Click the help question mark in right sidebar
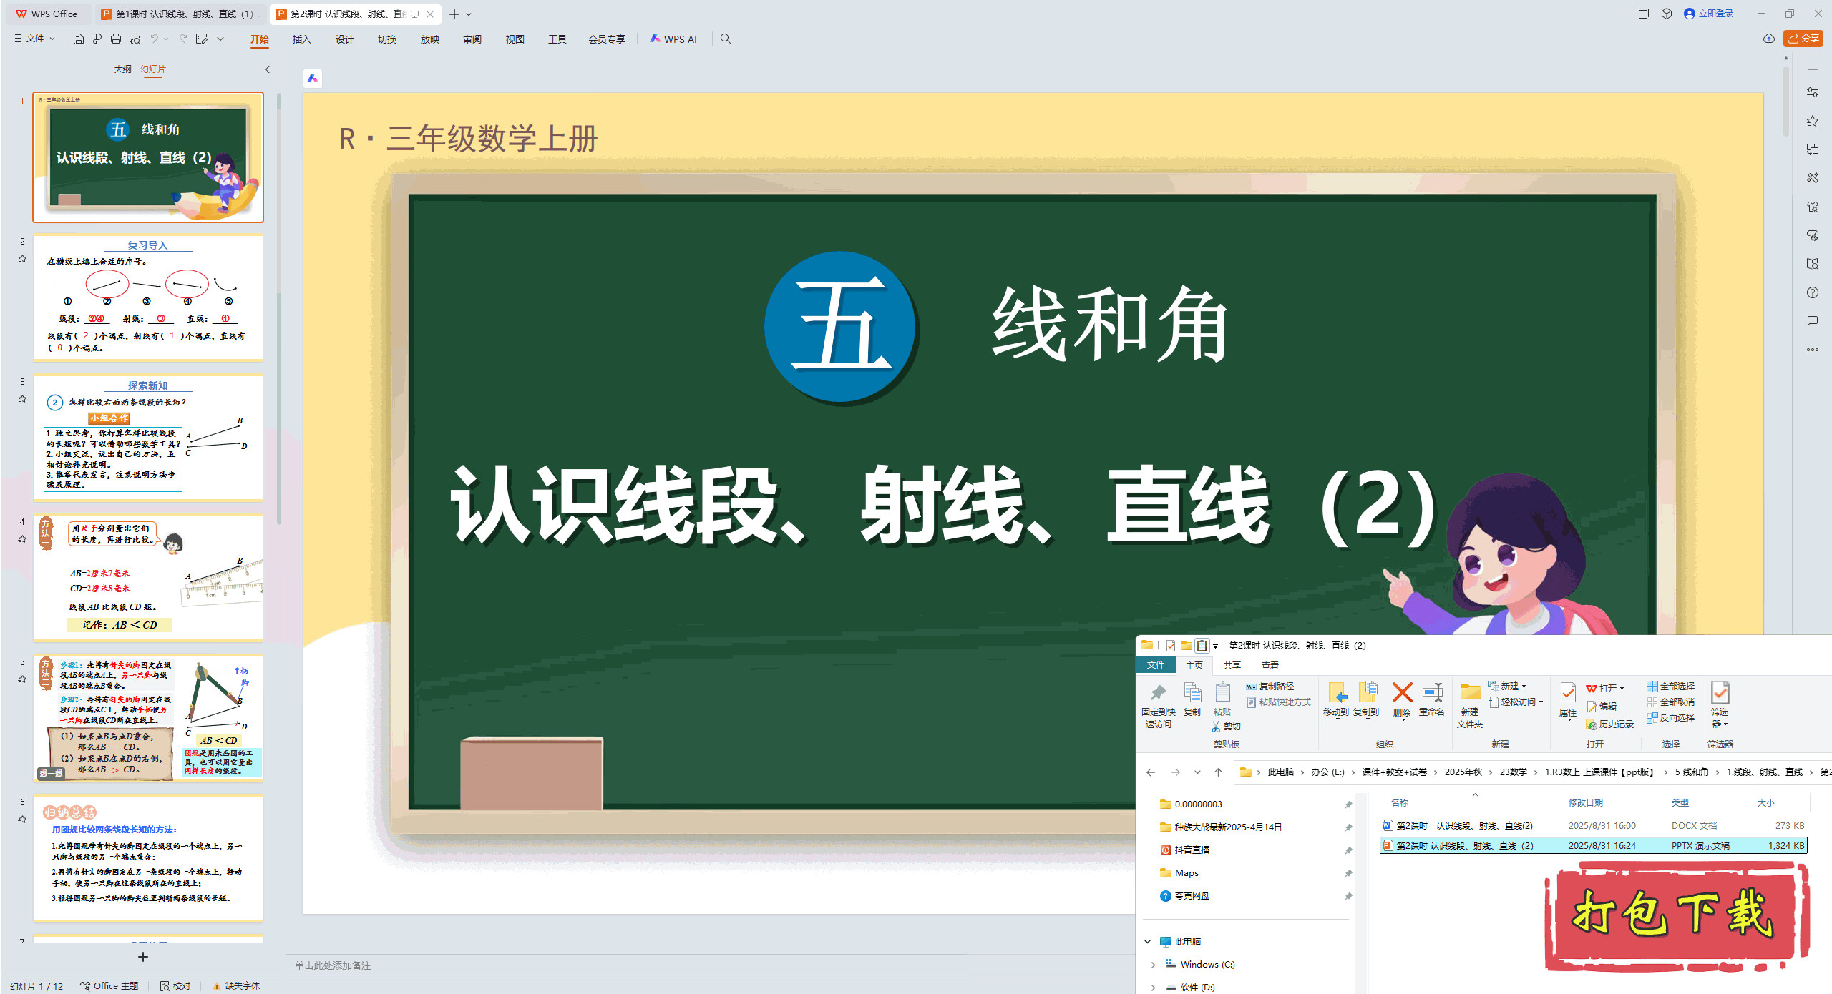 click(1812, 292)
